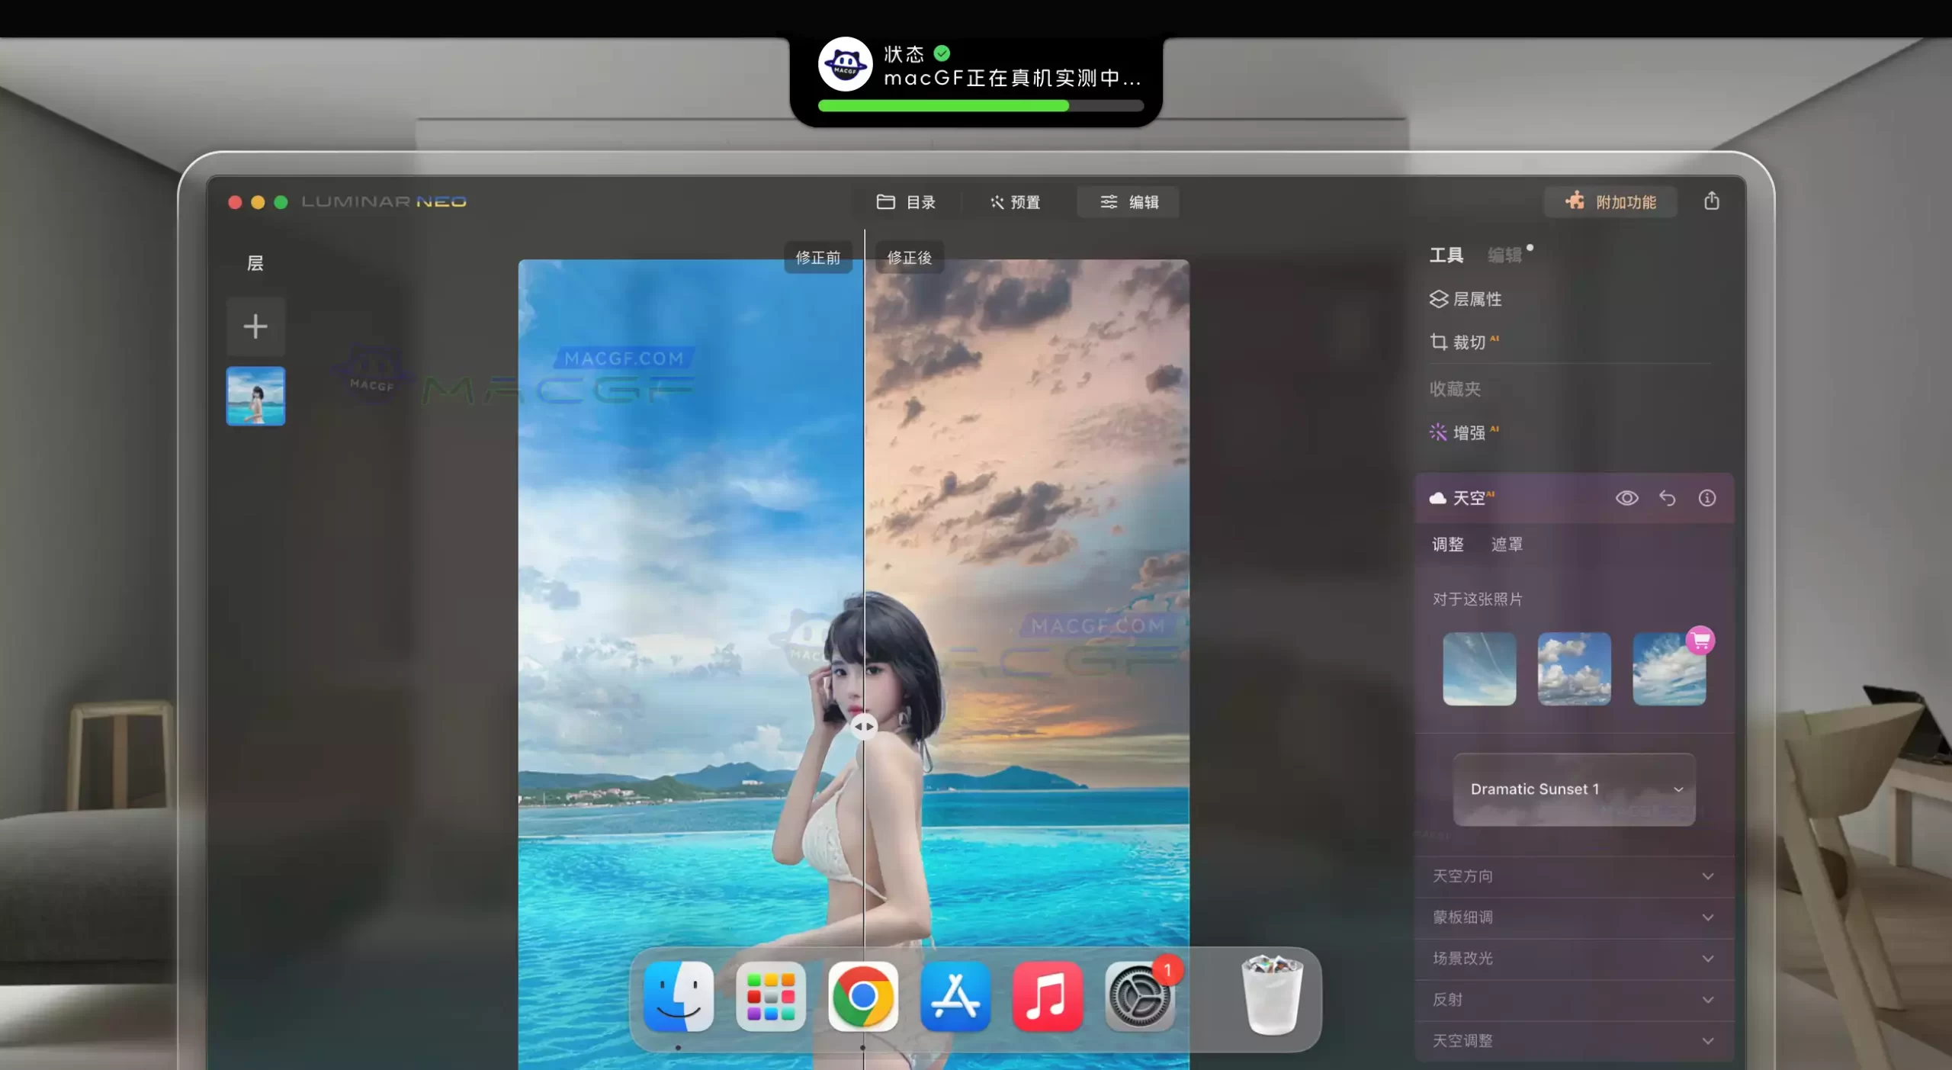Screen dimensions: 1952x1070
Task: Open the Crop AI tool (裁切)
Action: [x=1462, y=342]
